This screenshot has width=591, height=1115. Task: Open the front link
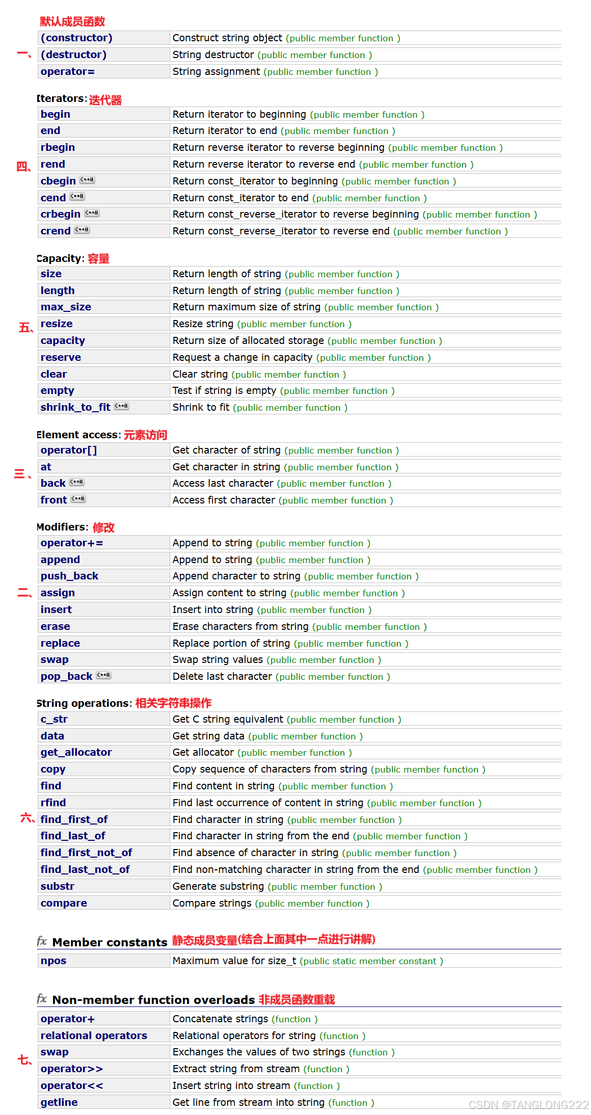pyautogui.click(x=54, y=500)
